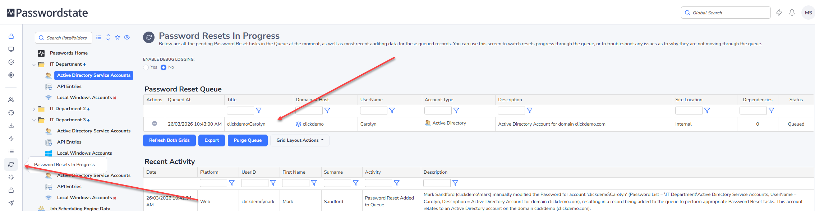
Task: Click the Date column header in Recent Activity
Action: pos(151,172)
